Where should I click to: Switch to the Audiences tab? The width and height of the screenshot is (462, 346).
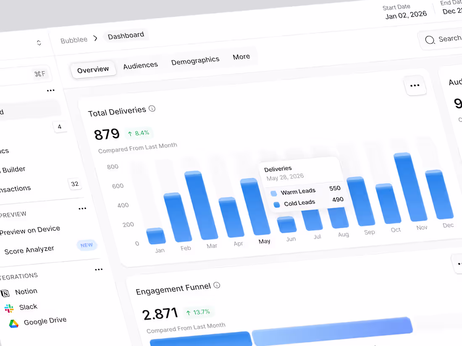point(140,65)
